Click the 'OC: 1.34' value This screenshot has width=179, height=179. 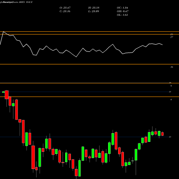coord(122,8)
